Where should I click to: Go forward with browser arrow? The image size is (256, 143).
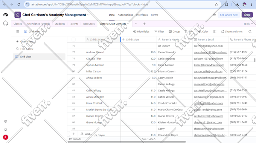tap(11, 5)
